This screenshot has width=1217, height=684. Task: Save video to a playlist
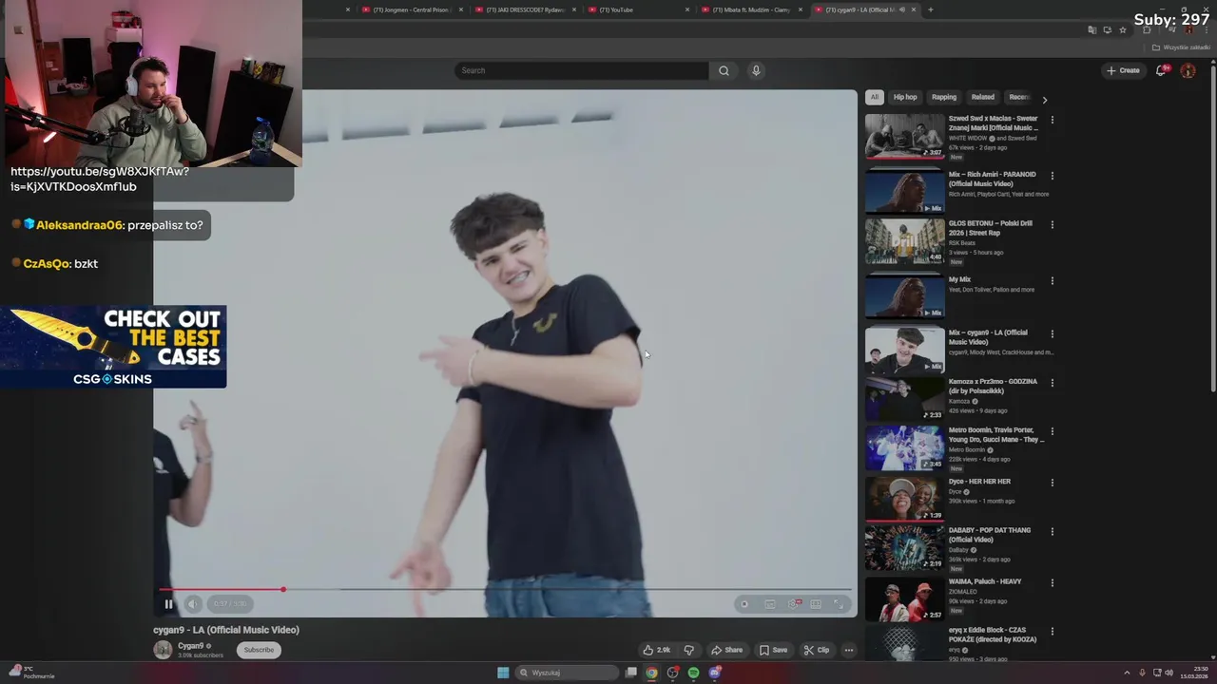click(x=773, y=650)
